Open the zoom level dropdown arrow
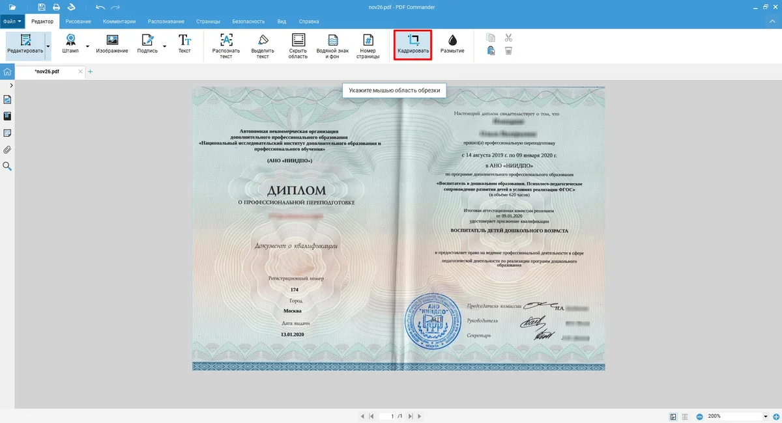Screen dimensions: 782x423 (766, 416)
